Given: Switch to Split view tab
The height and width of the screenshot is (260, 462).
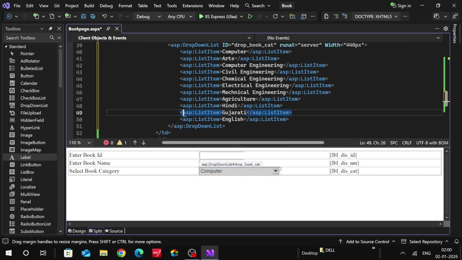Looking at the screenshot, I should 95,231.
